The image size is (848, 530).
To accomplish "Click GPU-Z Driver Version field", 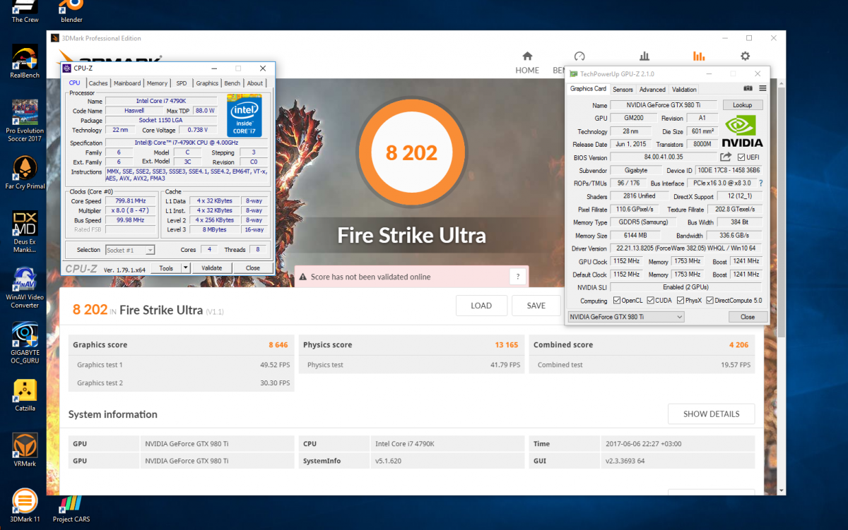I will tap(685, 248).
